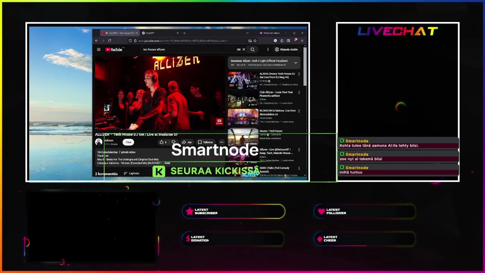Image resolution: width=485 pixels, height=273 pixels.
Task: Click the Latest Donation panel
Action: point(233,239)
